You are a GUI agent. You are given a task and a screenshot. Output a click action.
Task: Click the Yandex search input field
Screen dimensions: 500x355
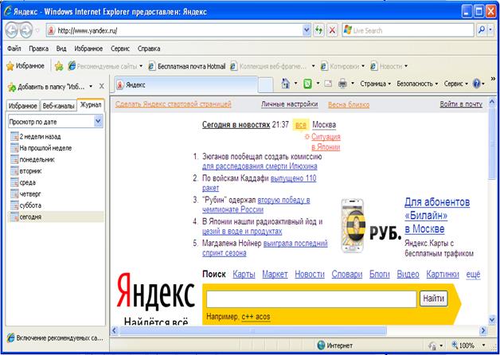click(311, 299)
